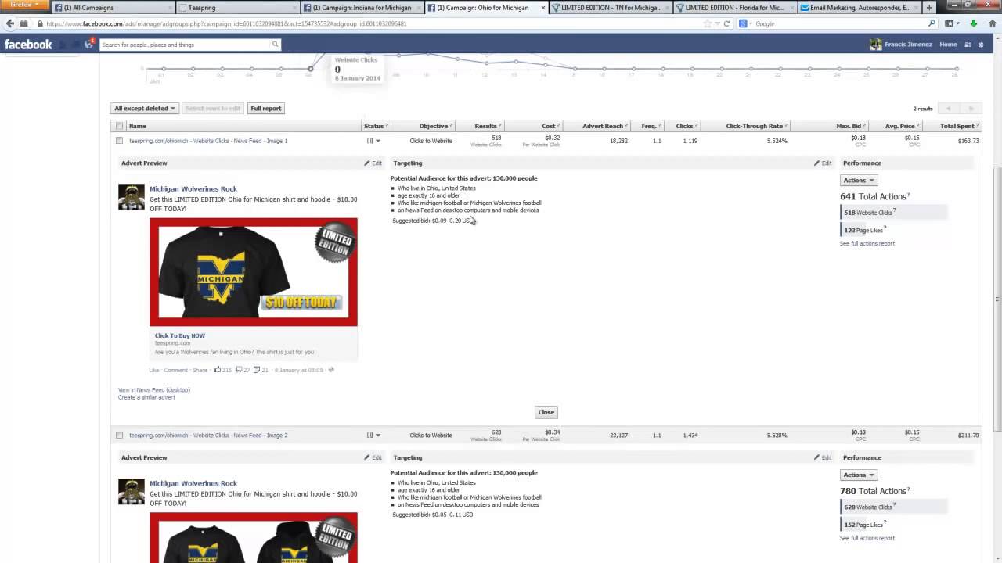Reload the page using the refresh icon
This screenshot has width=1002, height=563.
(x=726, y=23)
